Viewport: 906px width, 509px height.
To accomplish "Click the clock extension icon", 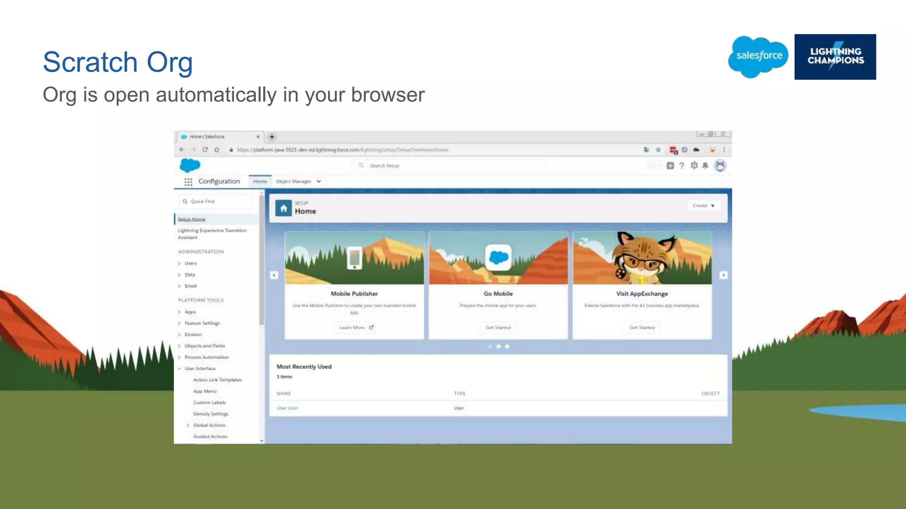I will [684, 150].
